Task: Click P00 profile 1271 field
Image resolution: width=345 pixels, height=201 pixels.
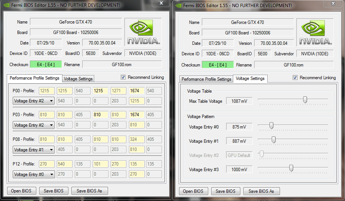Action: tap(118, 91)
